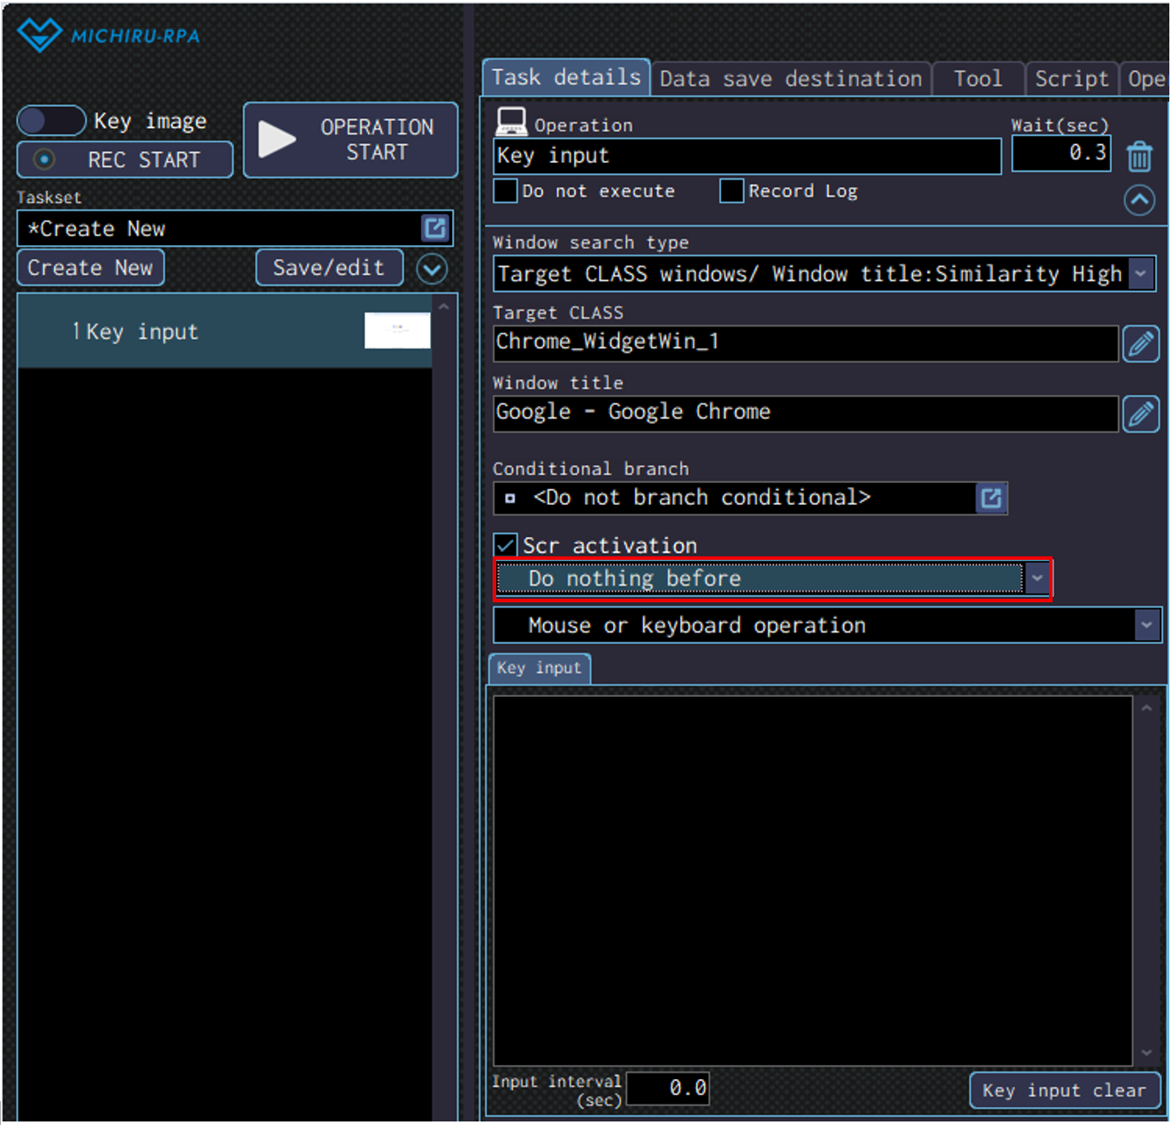Collapse details with the up chevron circle
Image resolution: width=1172 pixels, height=1125 pixels.
tap(1139, 200)
